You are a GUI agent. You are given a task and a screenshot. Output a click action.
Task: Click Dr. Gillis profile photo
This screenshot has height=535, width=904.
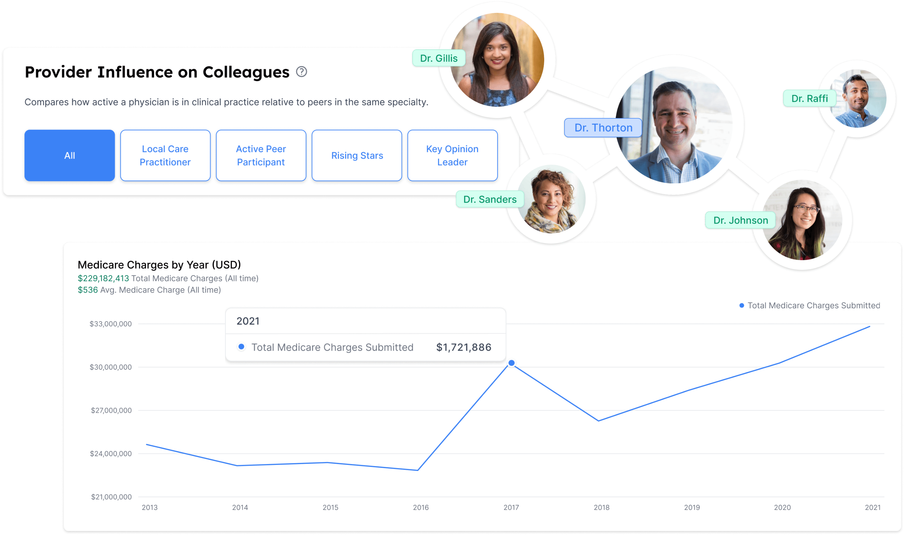click(498, 60)
